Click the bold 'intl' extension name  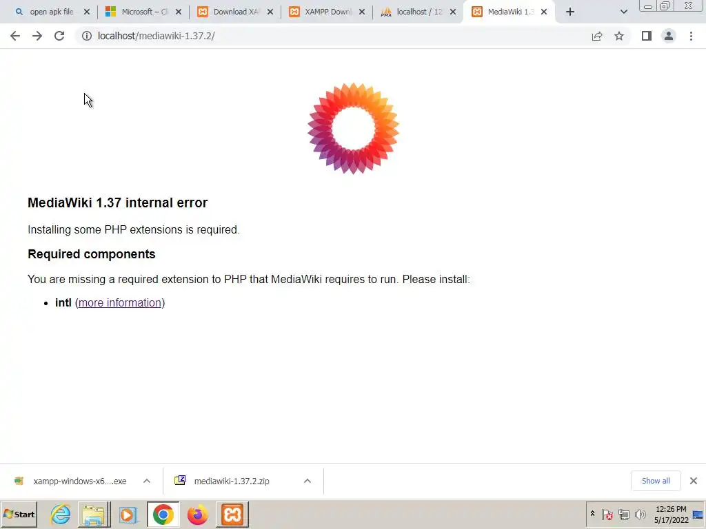(x=63, y=303)
